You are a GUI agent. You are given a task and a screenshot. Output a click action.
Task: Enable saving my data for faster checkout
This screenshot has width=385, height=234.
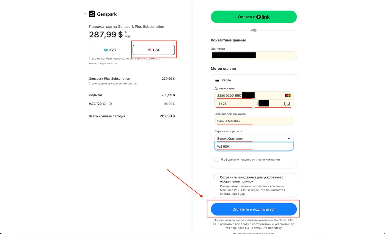[x=215, y=177]
